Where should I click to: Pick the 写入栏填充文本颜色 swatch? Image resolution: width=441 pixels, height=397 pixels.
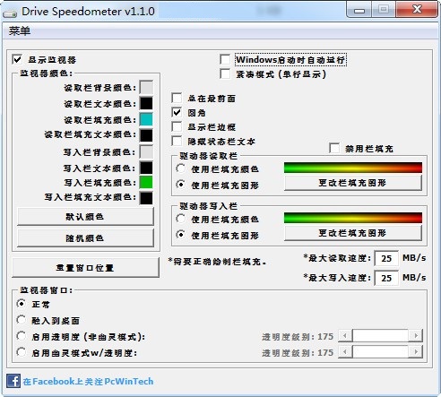pyautogui.click(x=146, y=198)
